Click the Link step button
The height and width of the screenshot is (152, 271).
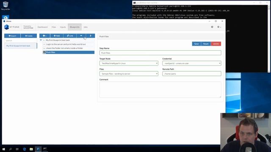coord(70,35)
